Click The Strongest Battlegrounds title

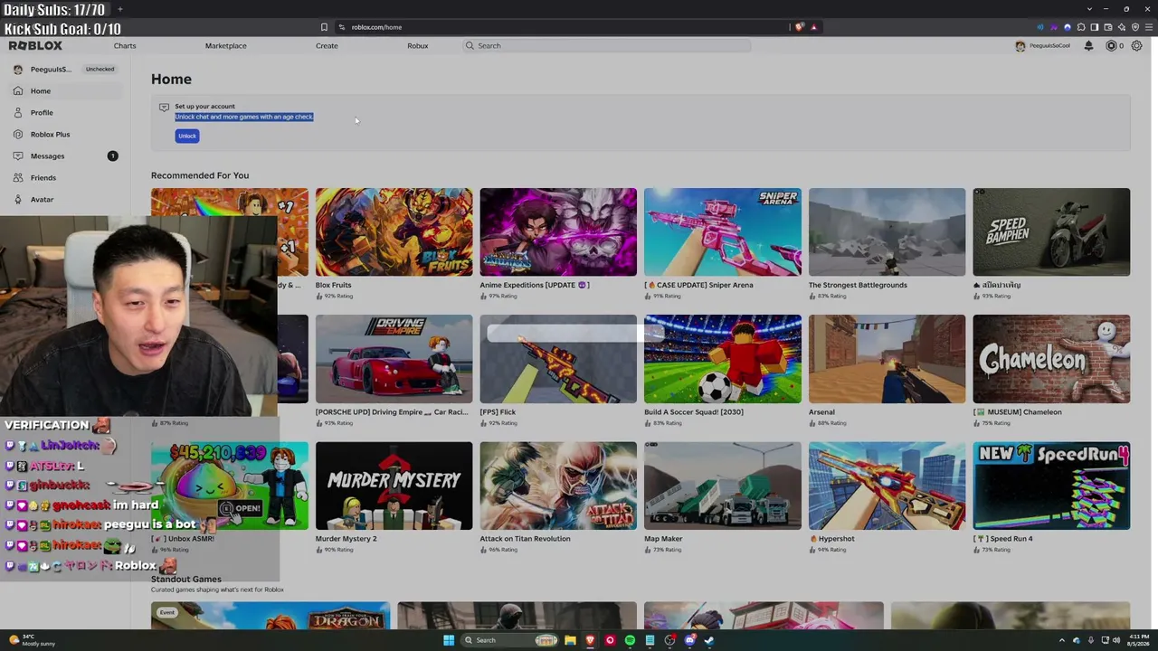[x=858, y=285]
